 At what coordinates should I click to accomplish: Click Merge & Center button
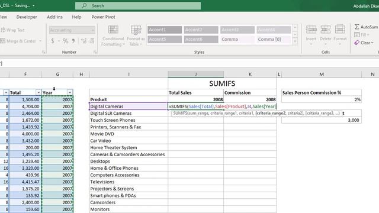18,41
